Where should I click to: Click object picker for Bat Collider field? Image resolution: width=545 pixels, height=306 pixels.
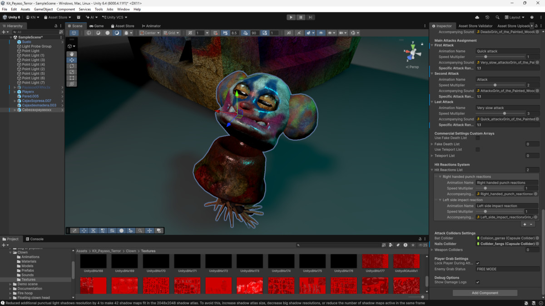[x=537, y=238]
